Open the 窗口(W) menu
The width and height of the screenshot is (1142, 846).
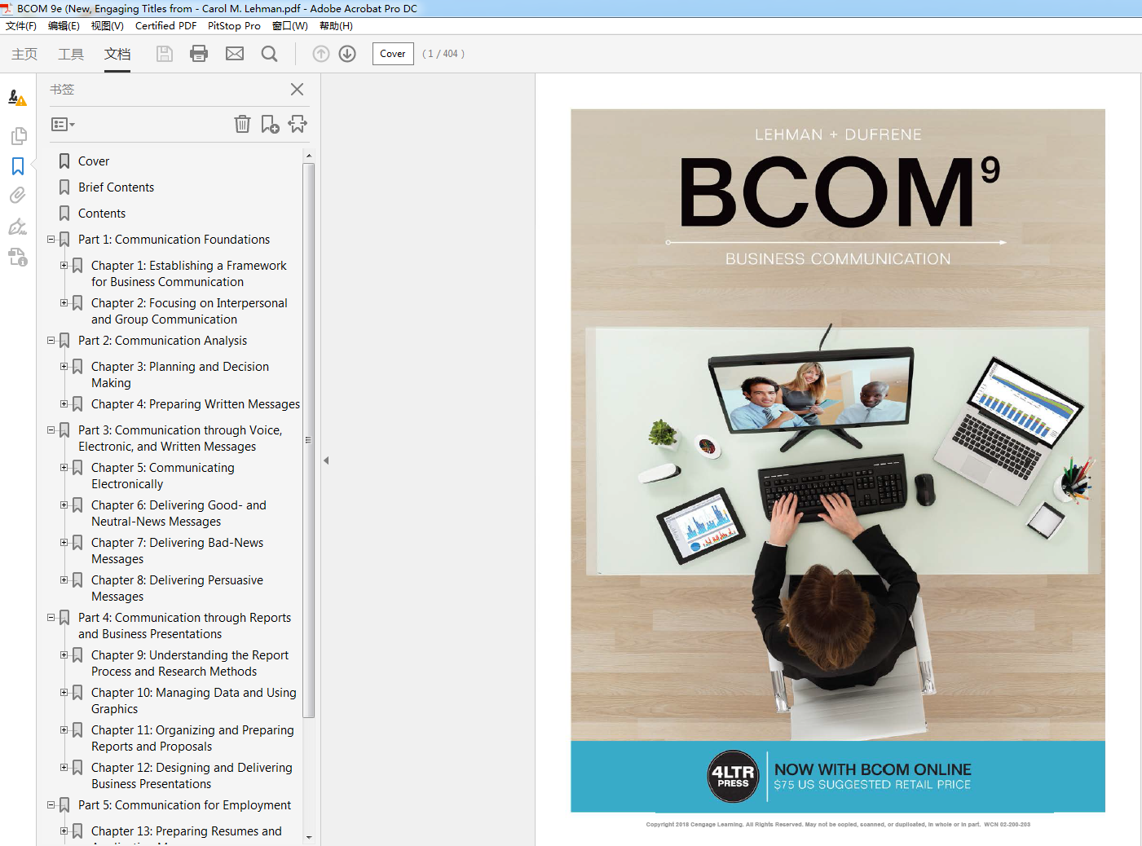[290, 26]
